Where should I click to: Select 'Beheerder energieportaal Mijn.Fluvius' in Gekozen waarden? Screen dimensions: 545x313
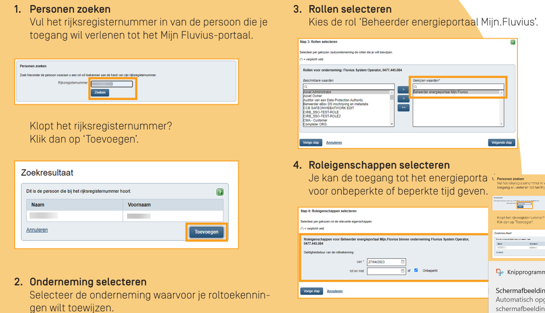point(440,92)
